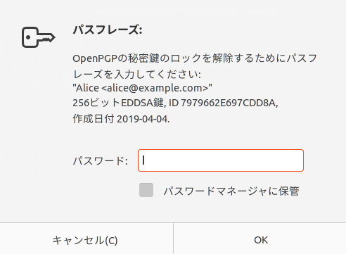Click the パスフレーズ: dialog heading
Viewport: 346px width, 254px height.
pos(108,30)
